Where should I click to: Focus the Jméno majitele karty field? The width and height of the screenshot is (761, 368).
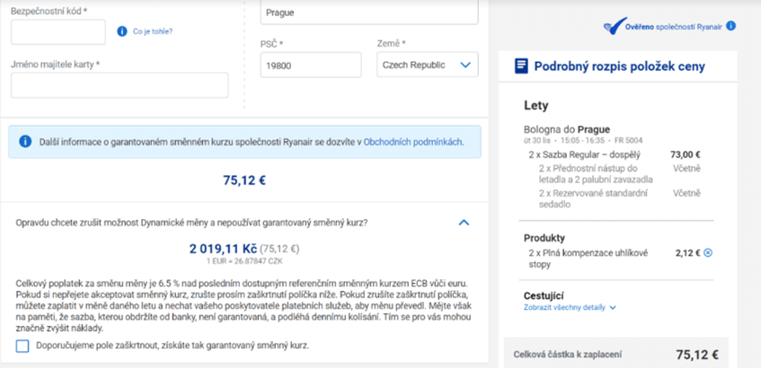tap(119, 85)
